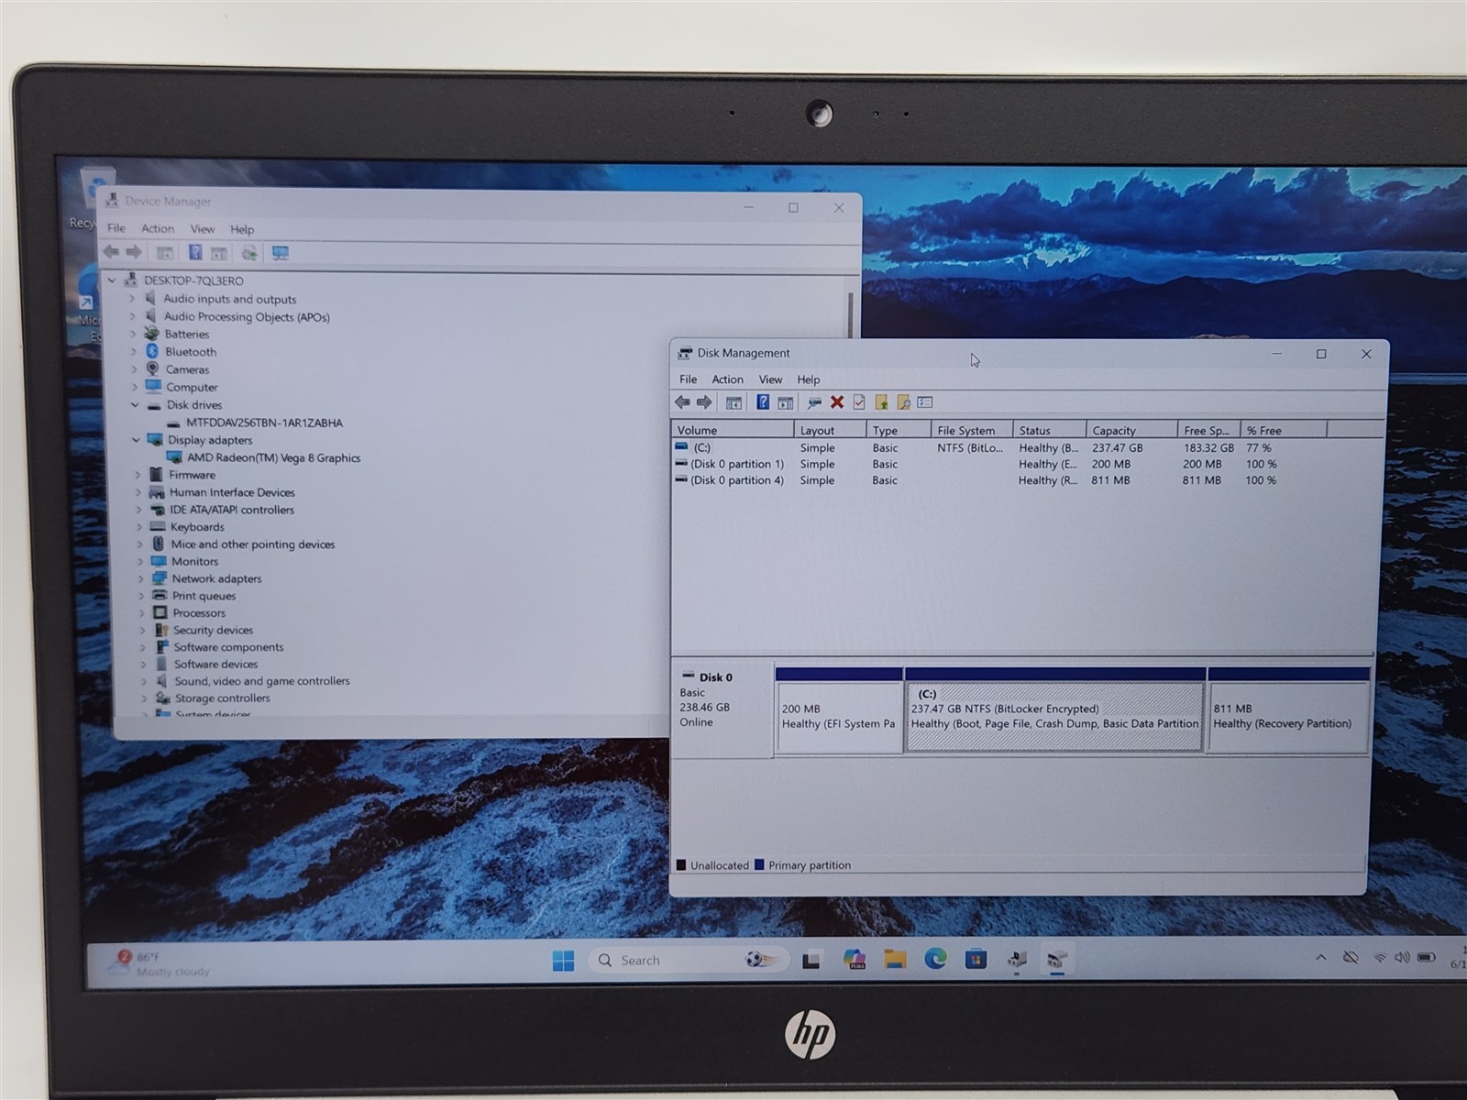Click blue Help icon in Disk Management toolbar

(x=763, y=402)
